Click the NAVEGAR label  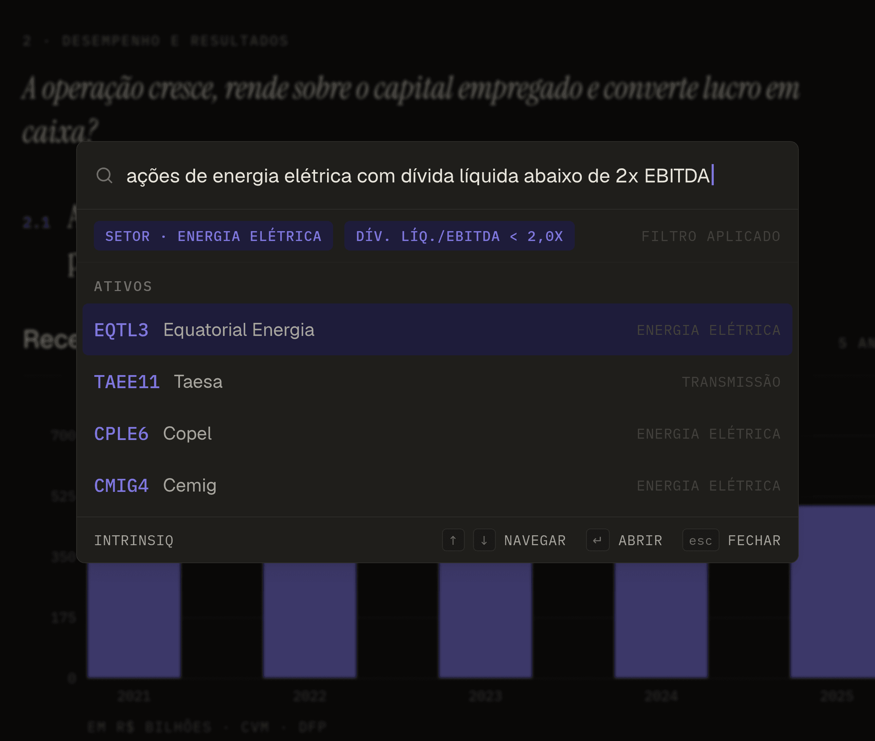click(535, 541)
